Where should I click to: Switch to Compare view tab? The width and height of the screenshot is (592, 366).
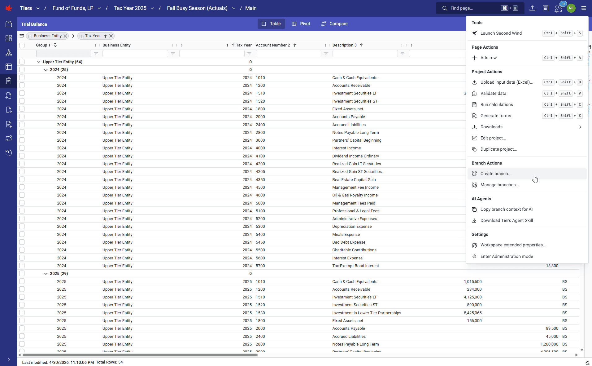[334, 24]
